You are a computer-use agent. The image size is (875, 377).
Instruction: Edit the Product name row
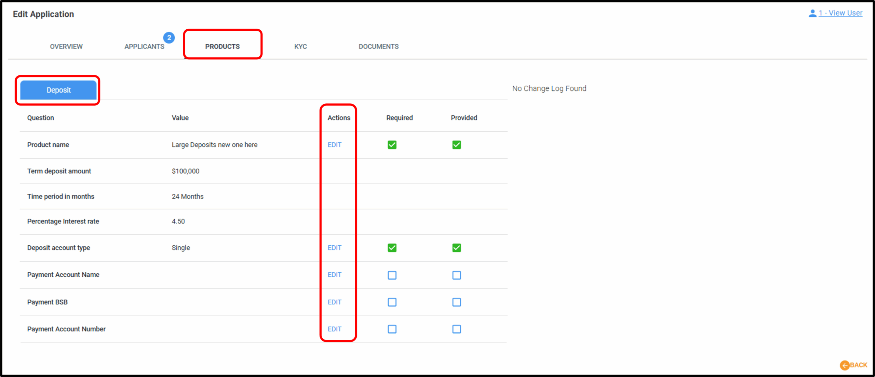[334, 145]
